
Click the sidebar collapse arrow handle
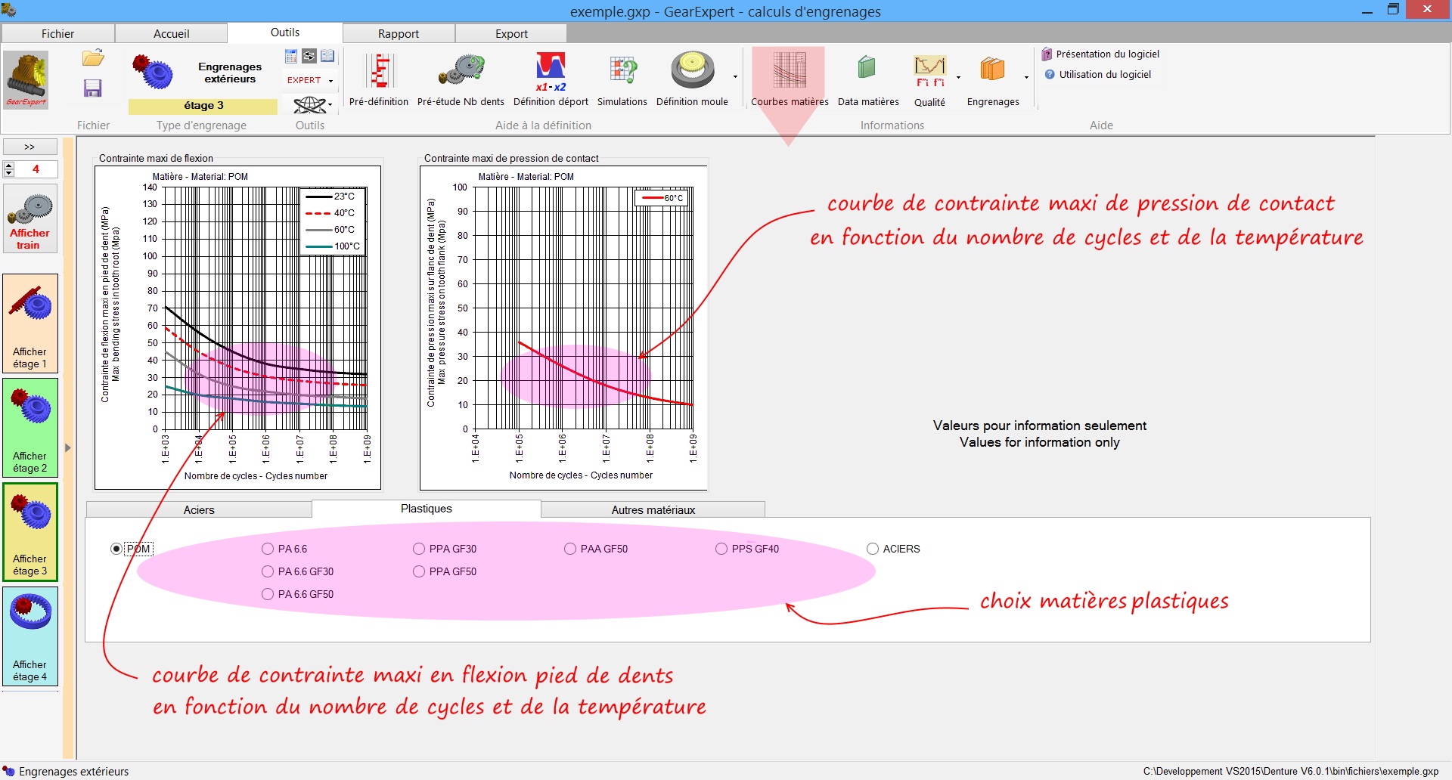(68, 447)
